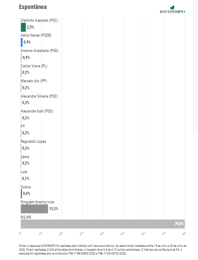Click the Marcelo Aro (PP) label
Viewport: 198px width, 260px height.
click(x=34, y=81)
